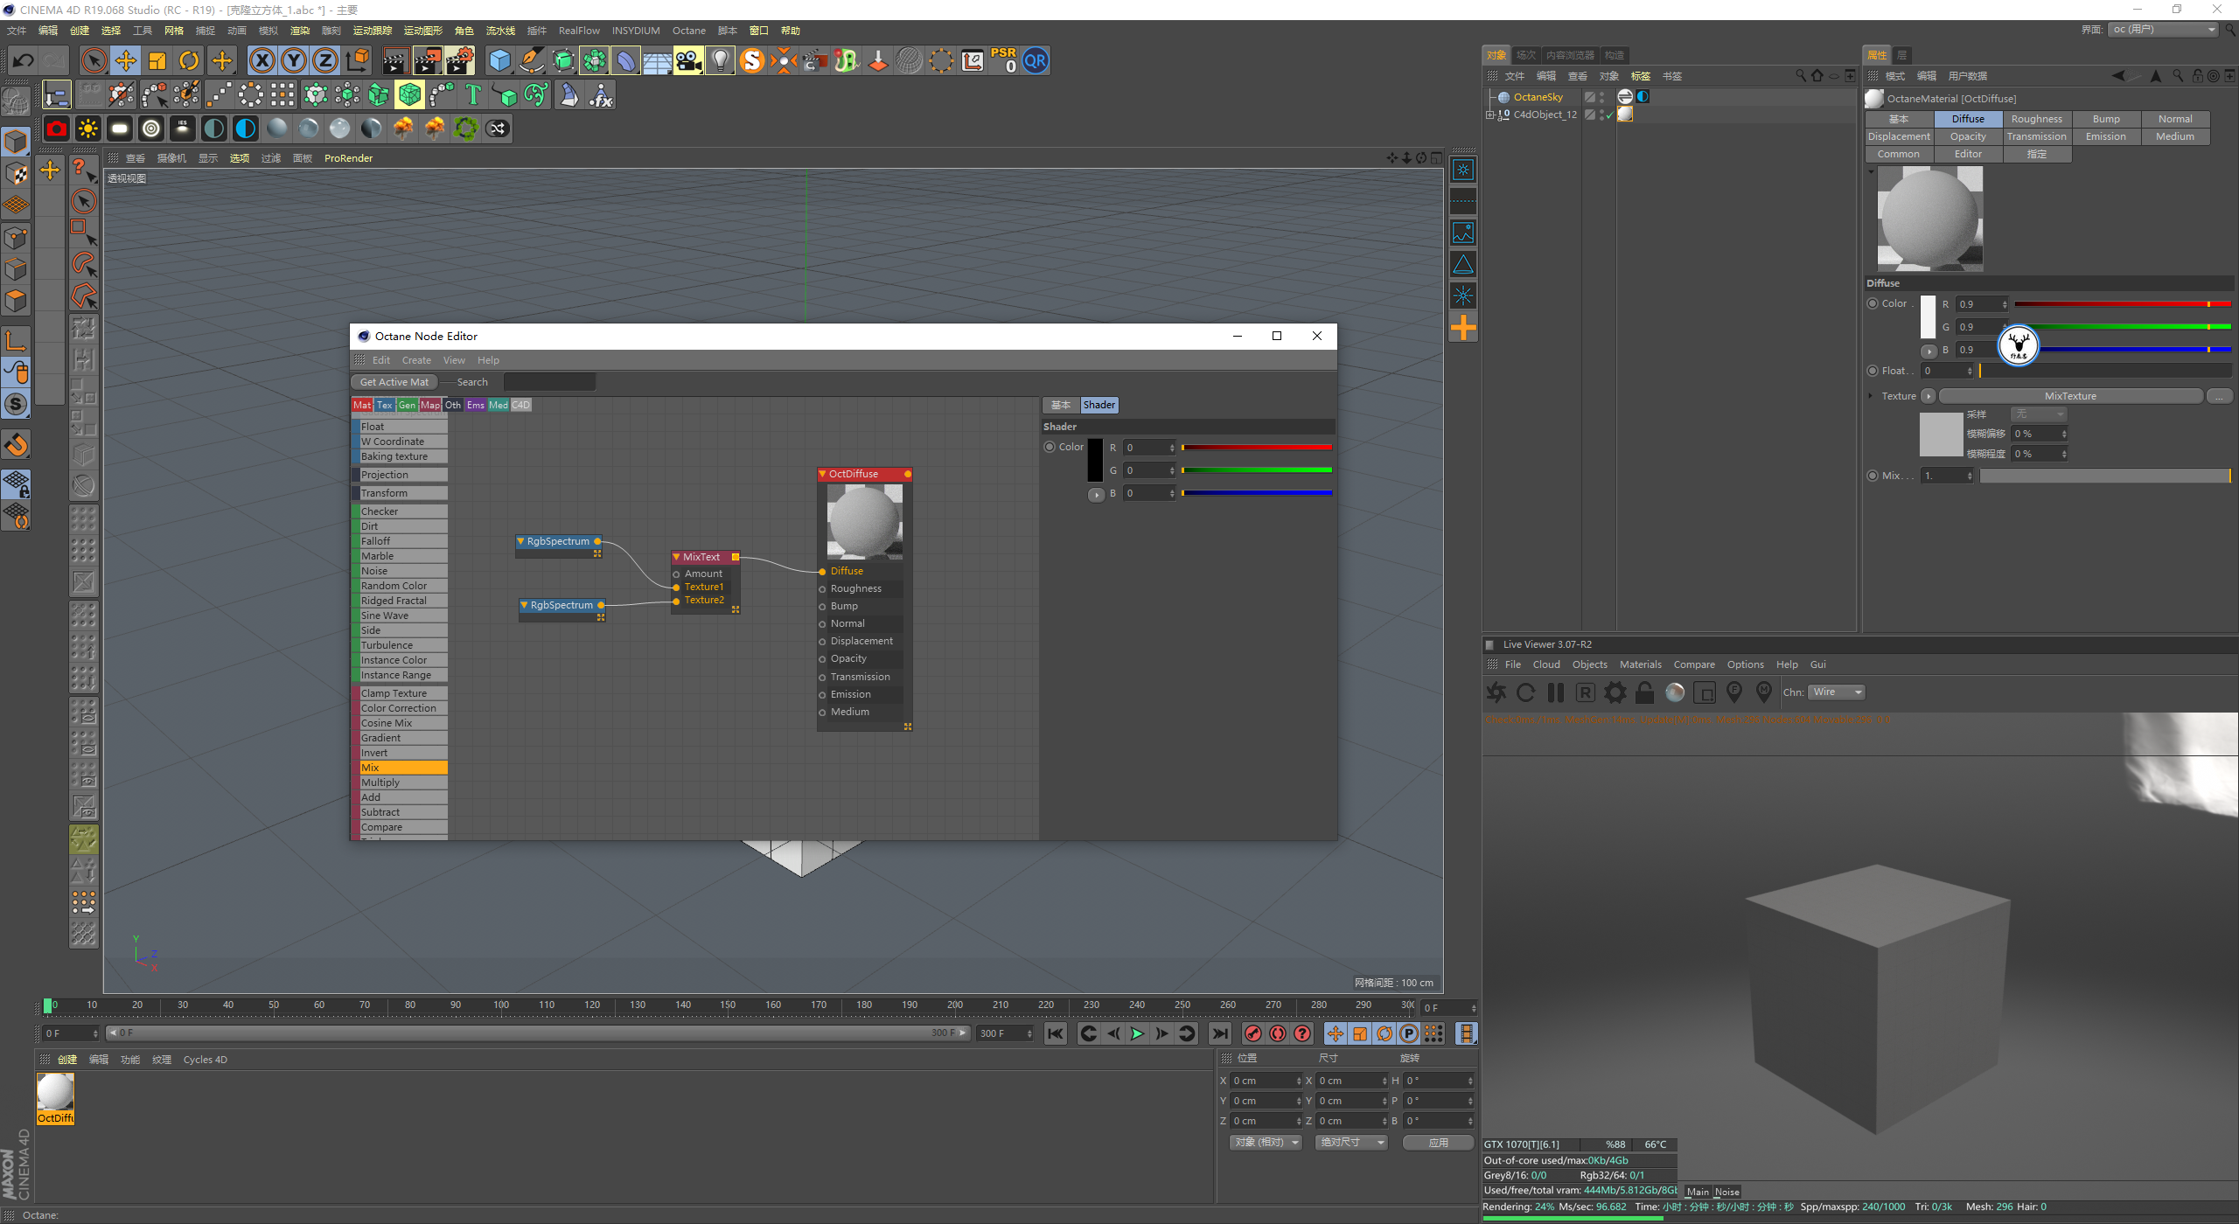The image size is (2239, 1224).
Task: Collapse the OctDiffuse node
Action: coord(822,474)
